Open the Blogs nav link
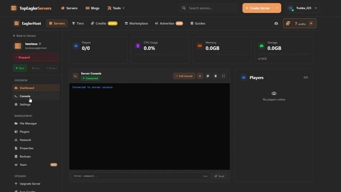The image size is (341, 192). (92, 8)
